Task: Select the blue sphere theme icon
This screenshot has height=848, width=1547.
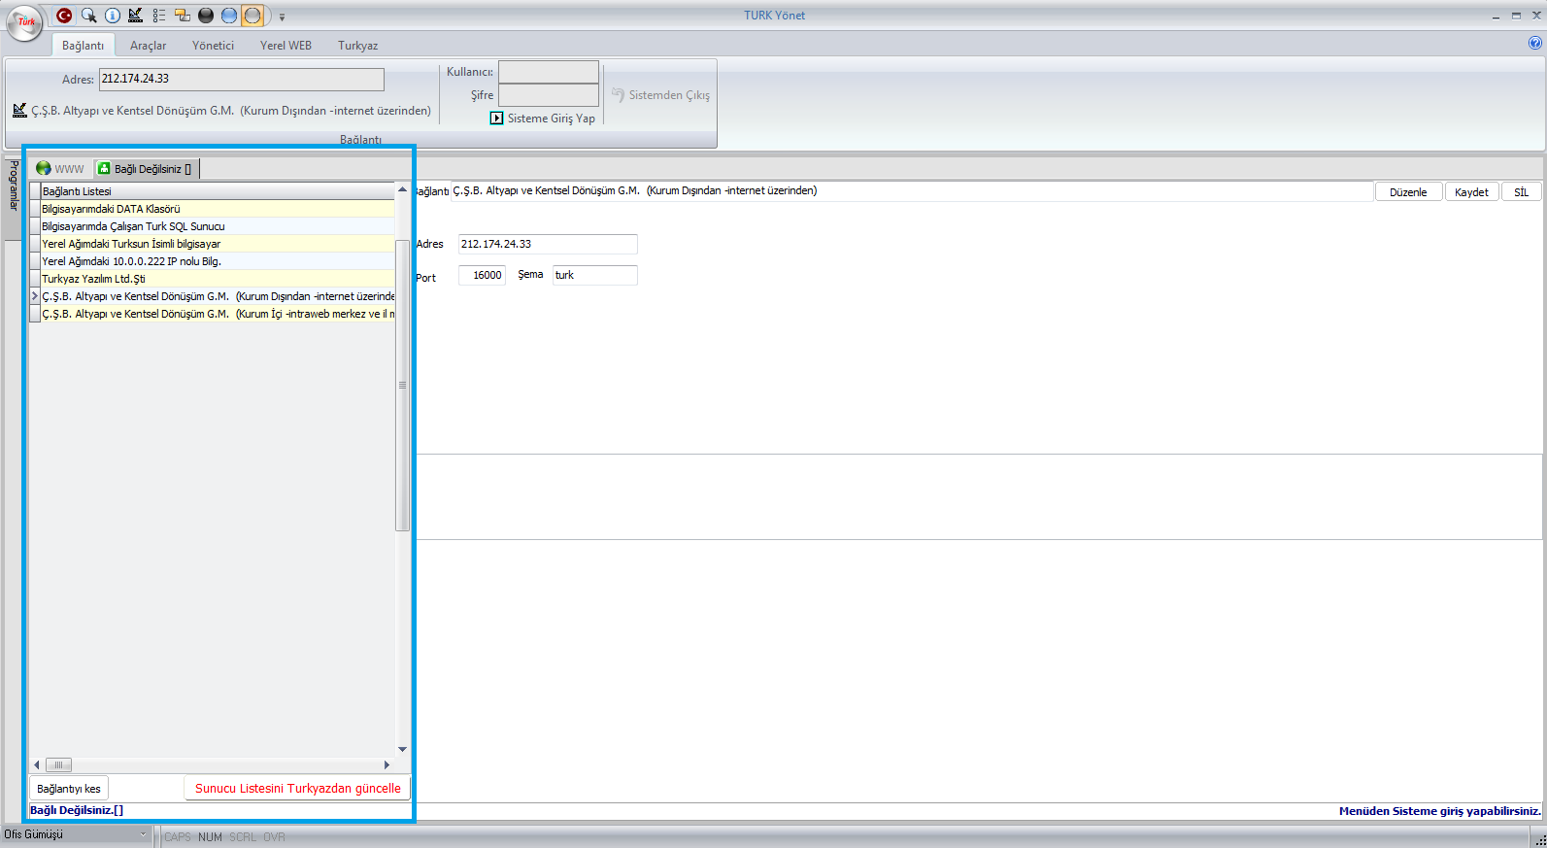Action: [229, 16]
